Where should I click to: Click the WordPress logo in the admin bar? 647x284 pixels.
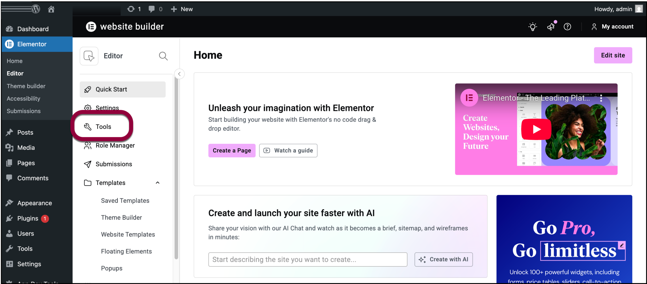point(36,9)
